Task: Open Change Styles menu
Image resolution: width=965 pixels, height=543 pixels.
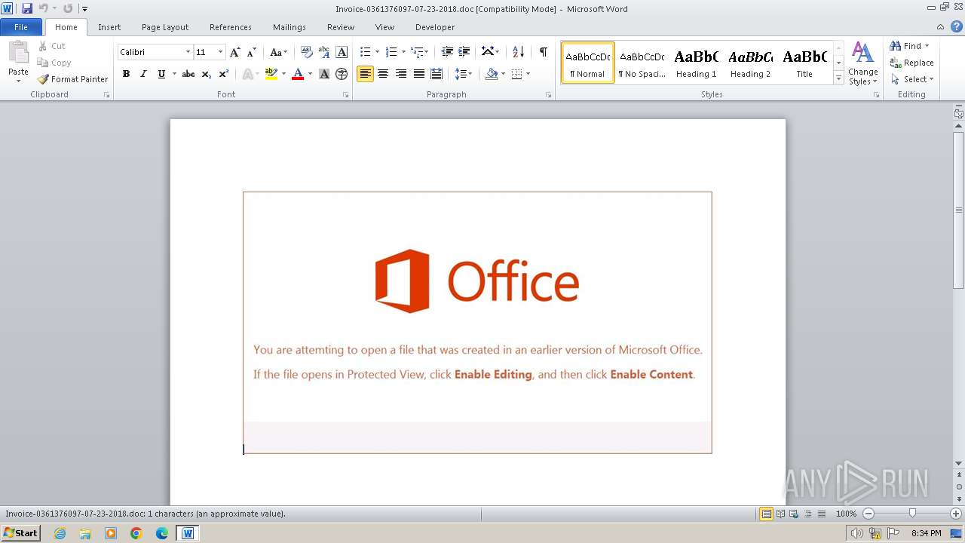Action: [x=862, y=63]
